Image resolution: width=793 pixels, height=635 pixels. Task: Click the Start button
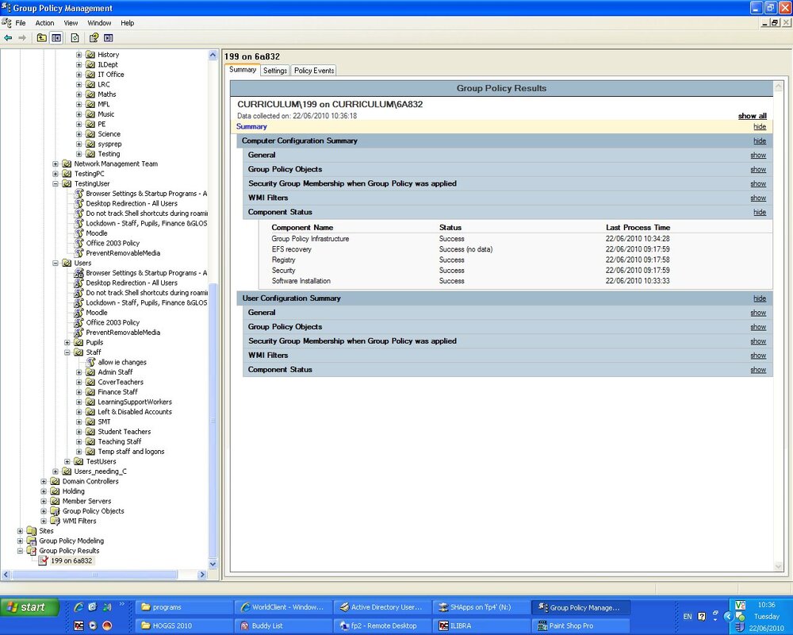click(x=29, y=606)
